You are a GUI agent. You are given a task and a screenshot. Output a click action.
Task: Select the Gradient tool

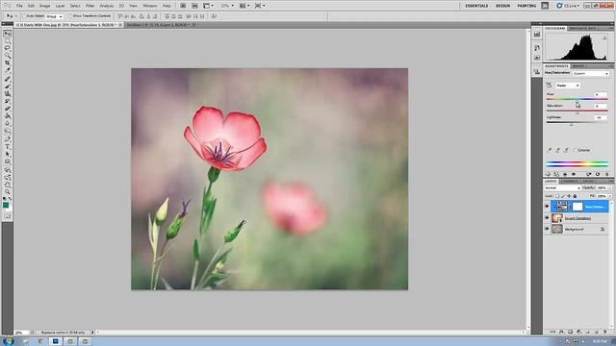pos(7,116)
